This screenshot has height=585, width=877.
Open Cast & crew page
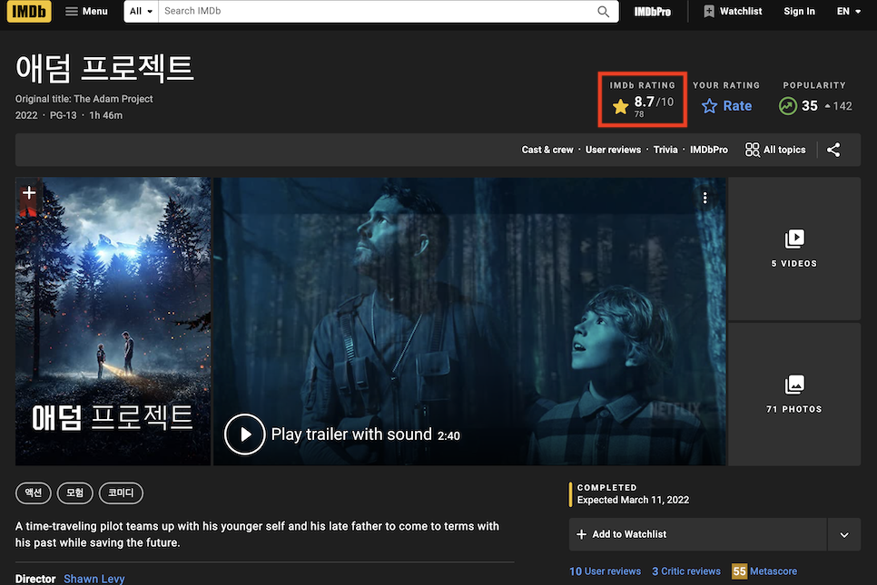pyautogui.click(x=547, y=150)
